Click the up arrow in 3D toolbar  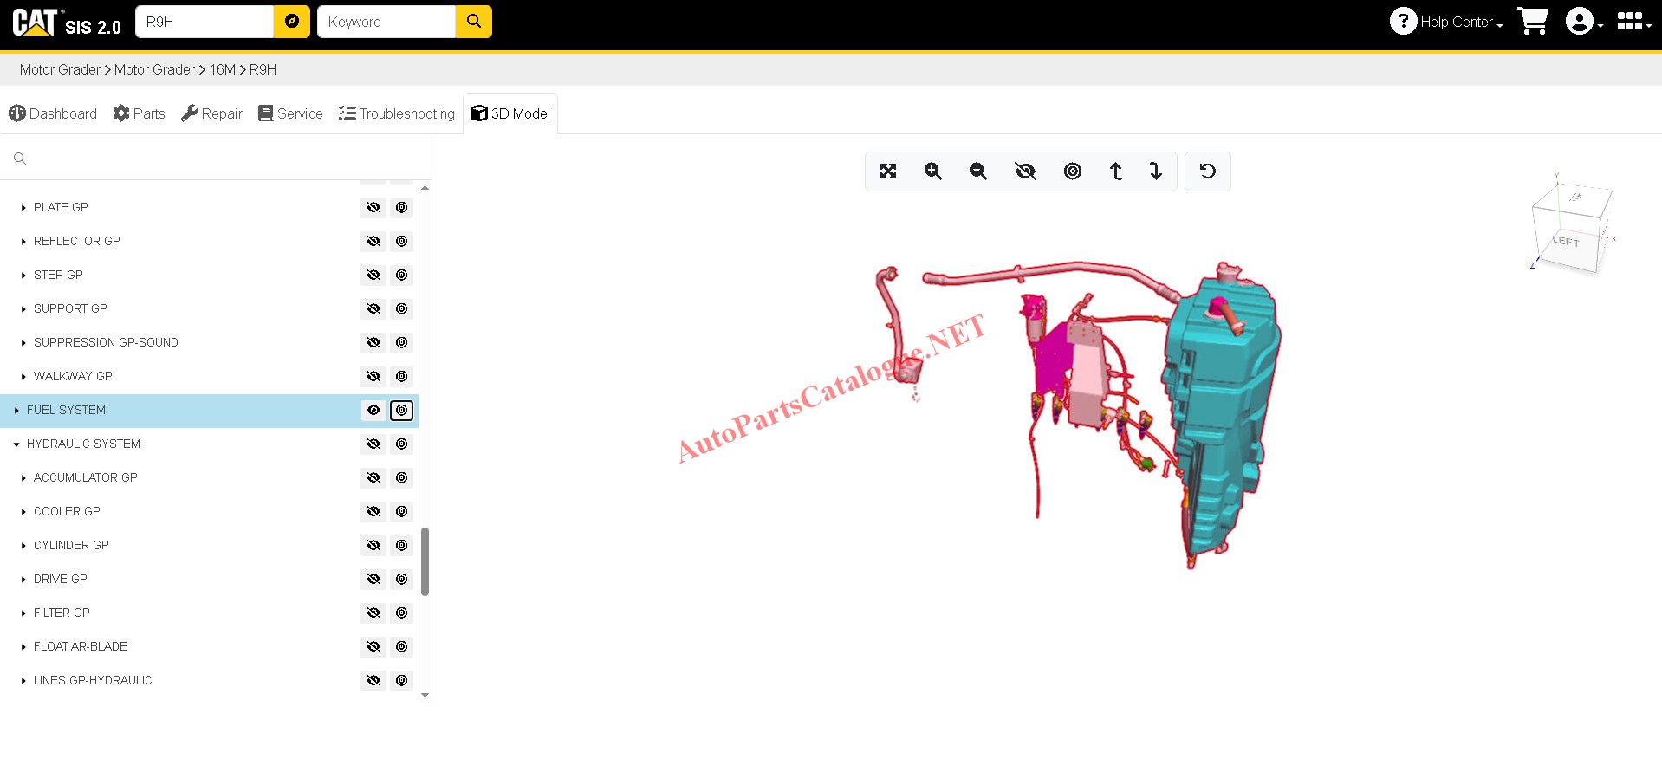[x=1116, y=172]
